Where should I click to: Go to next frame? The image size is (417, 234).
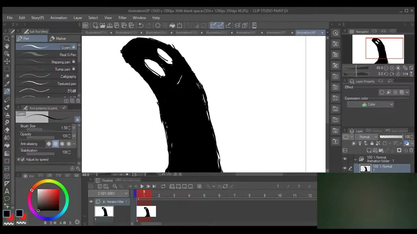(148, 186)
